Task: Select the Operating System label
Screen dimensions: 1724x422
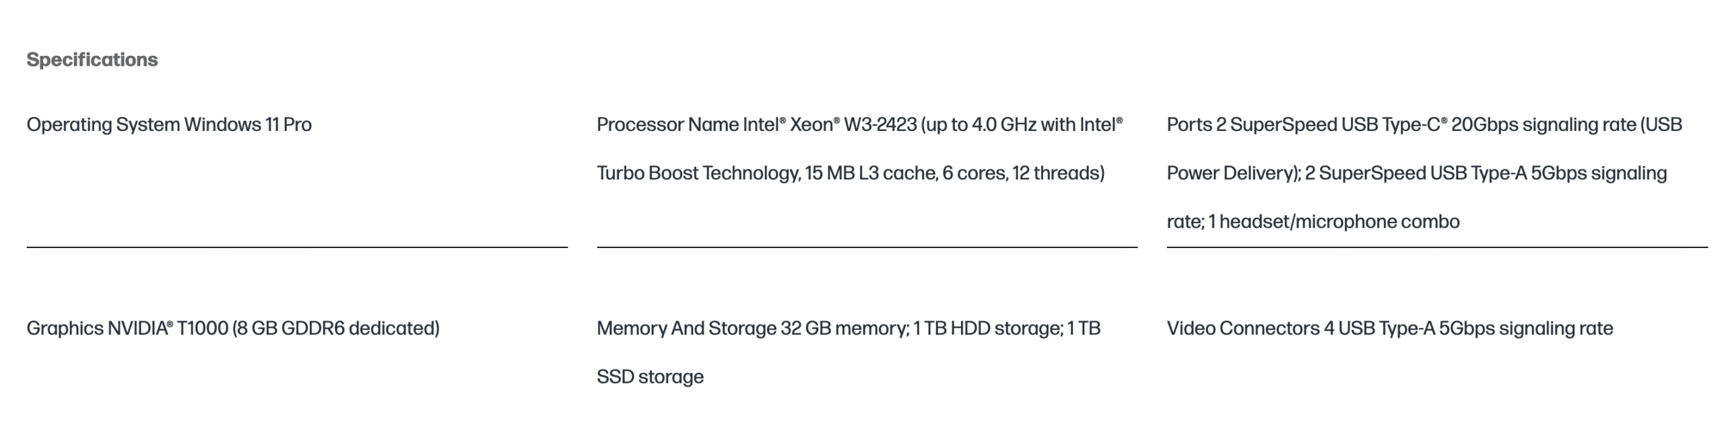Action: 103,125
